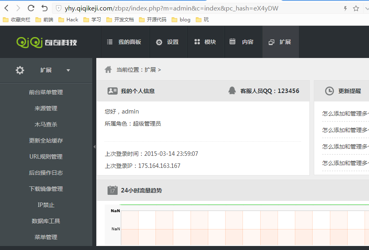Click the 客服人员QQ：123456 text

(x=269, y=91)
